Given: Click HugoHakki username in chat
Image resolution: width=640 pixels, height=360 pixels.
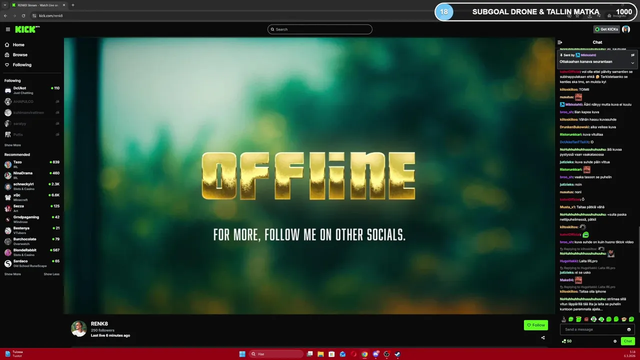Looking at the screenshot, I should pyautogui.click(x=568, y=261).
